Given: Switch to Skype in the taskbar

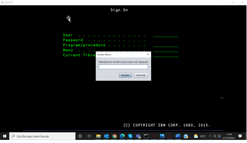Looking at the screenshot, I should pos(130,136).
